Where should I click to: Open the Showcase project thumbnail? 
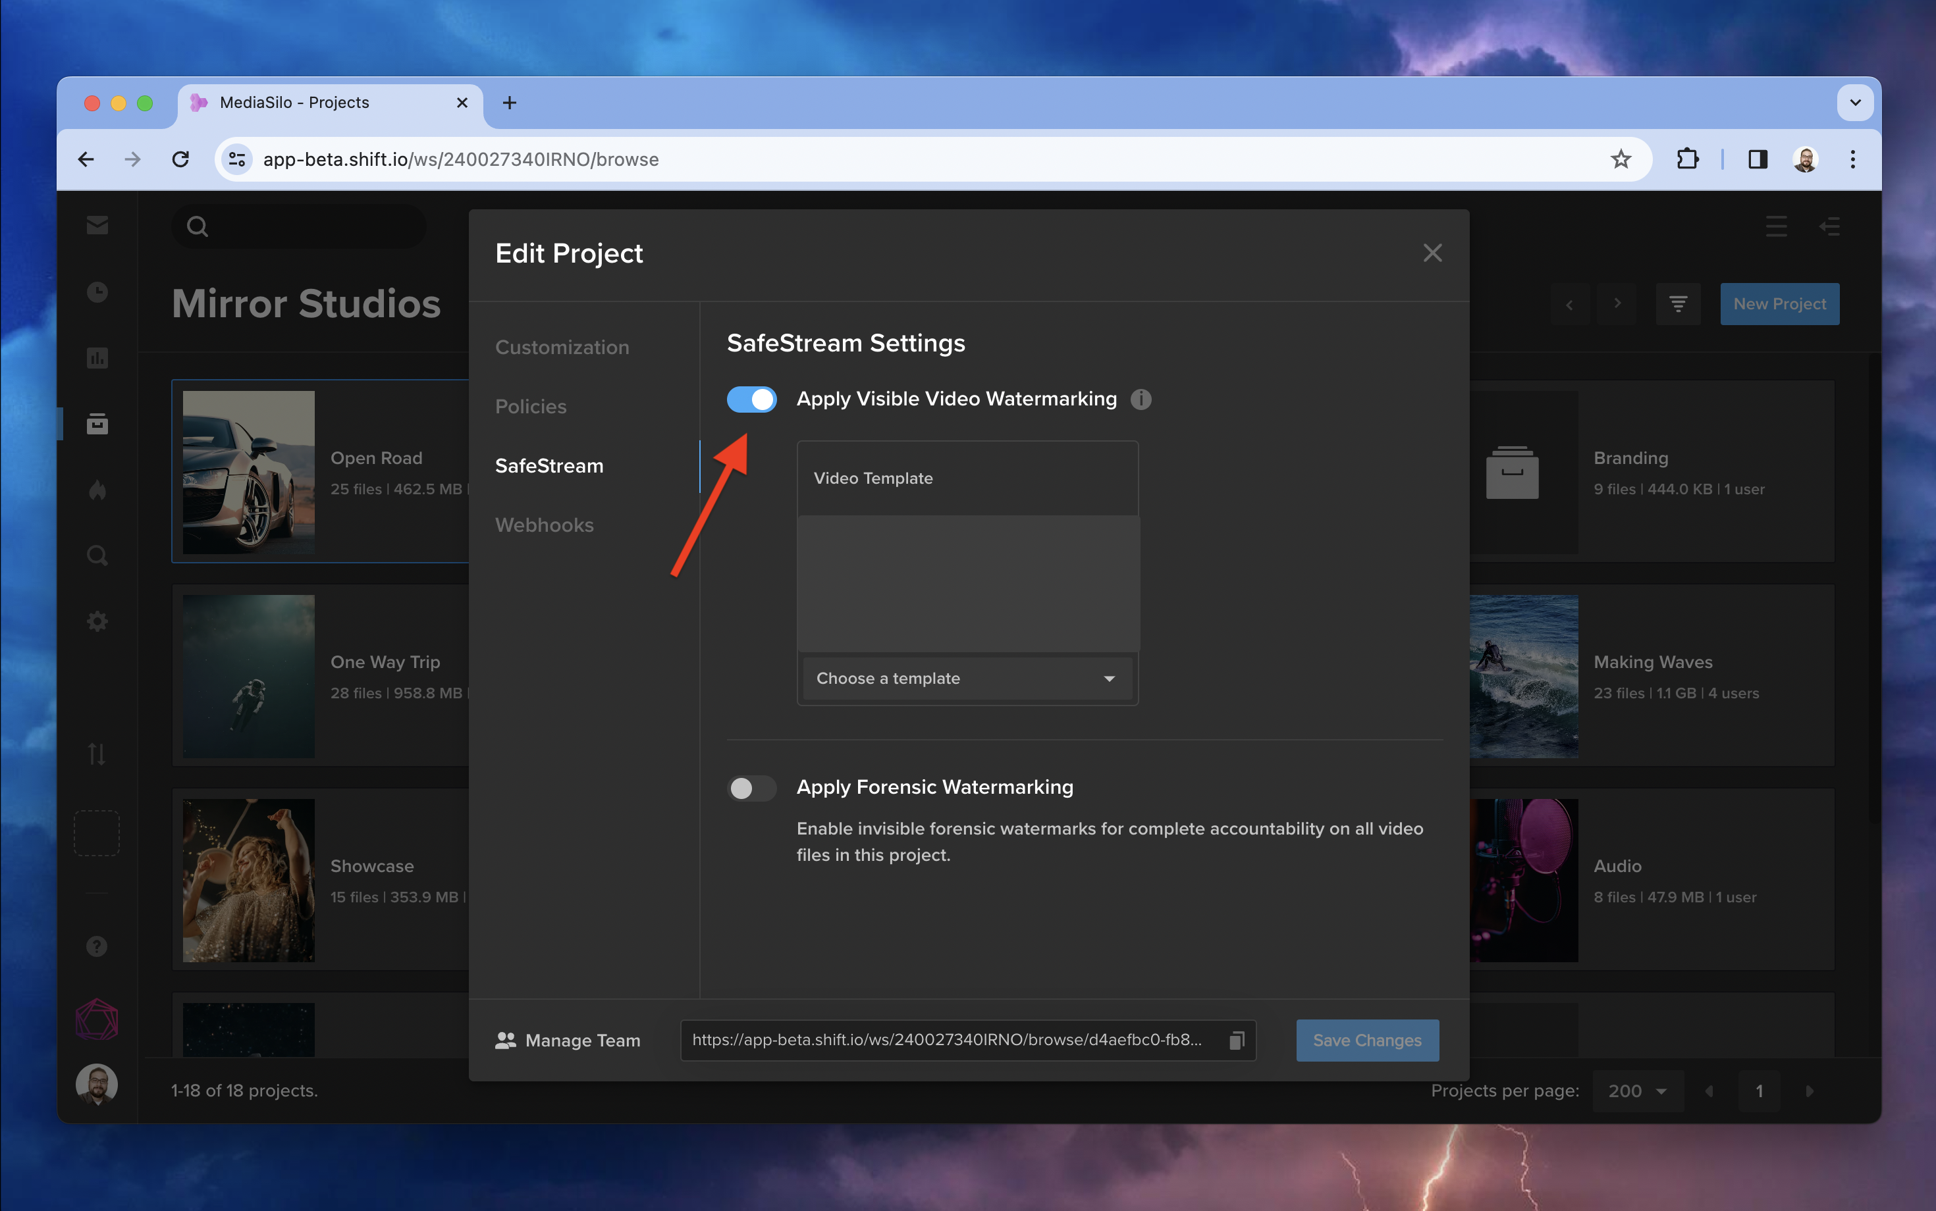(248, 880)
